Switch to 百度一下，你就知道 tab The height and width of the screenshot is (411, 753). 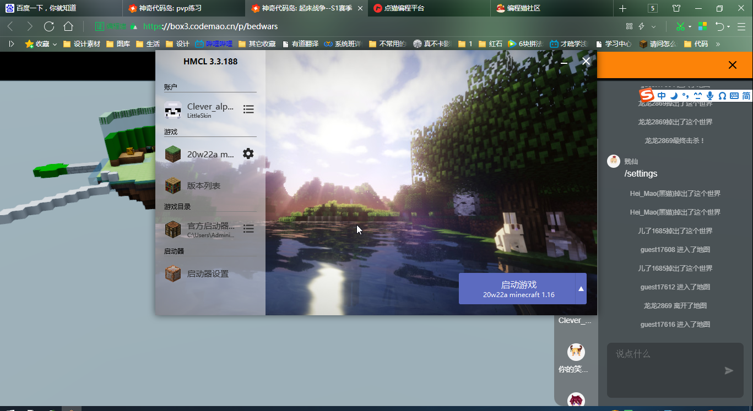(x=61, y=8)
